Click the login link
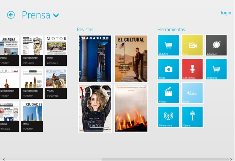The image size is (235, 161). coord(226,13)
